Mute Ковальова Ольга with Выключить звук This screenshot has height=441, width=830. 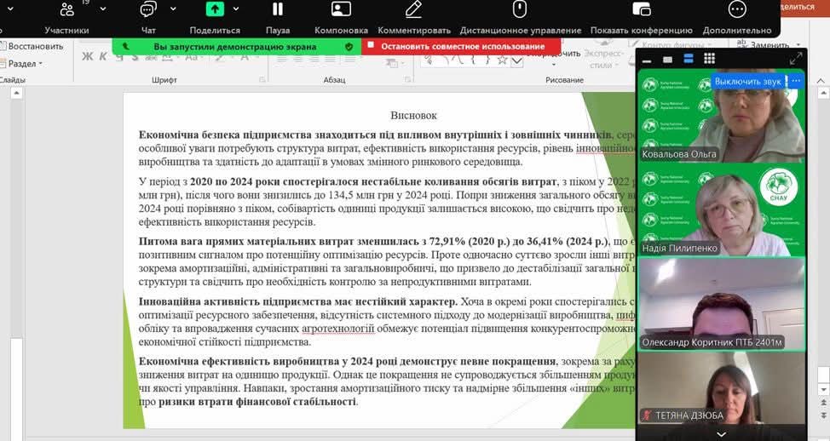click(x=747, y=82)
